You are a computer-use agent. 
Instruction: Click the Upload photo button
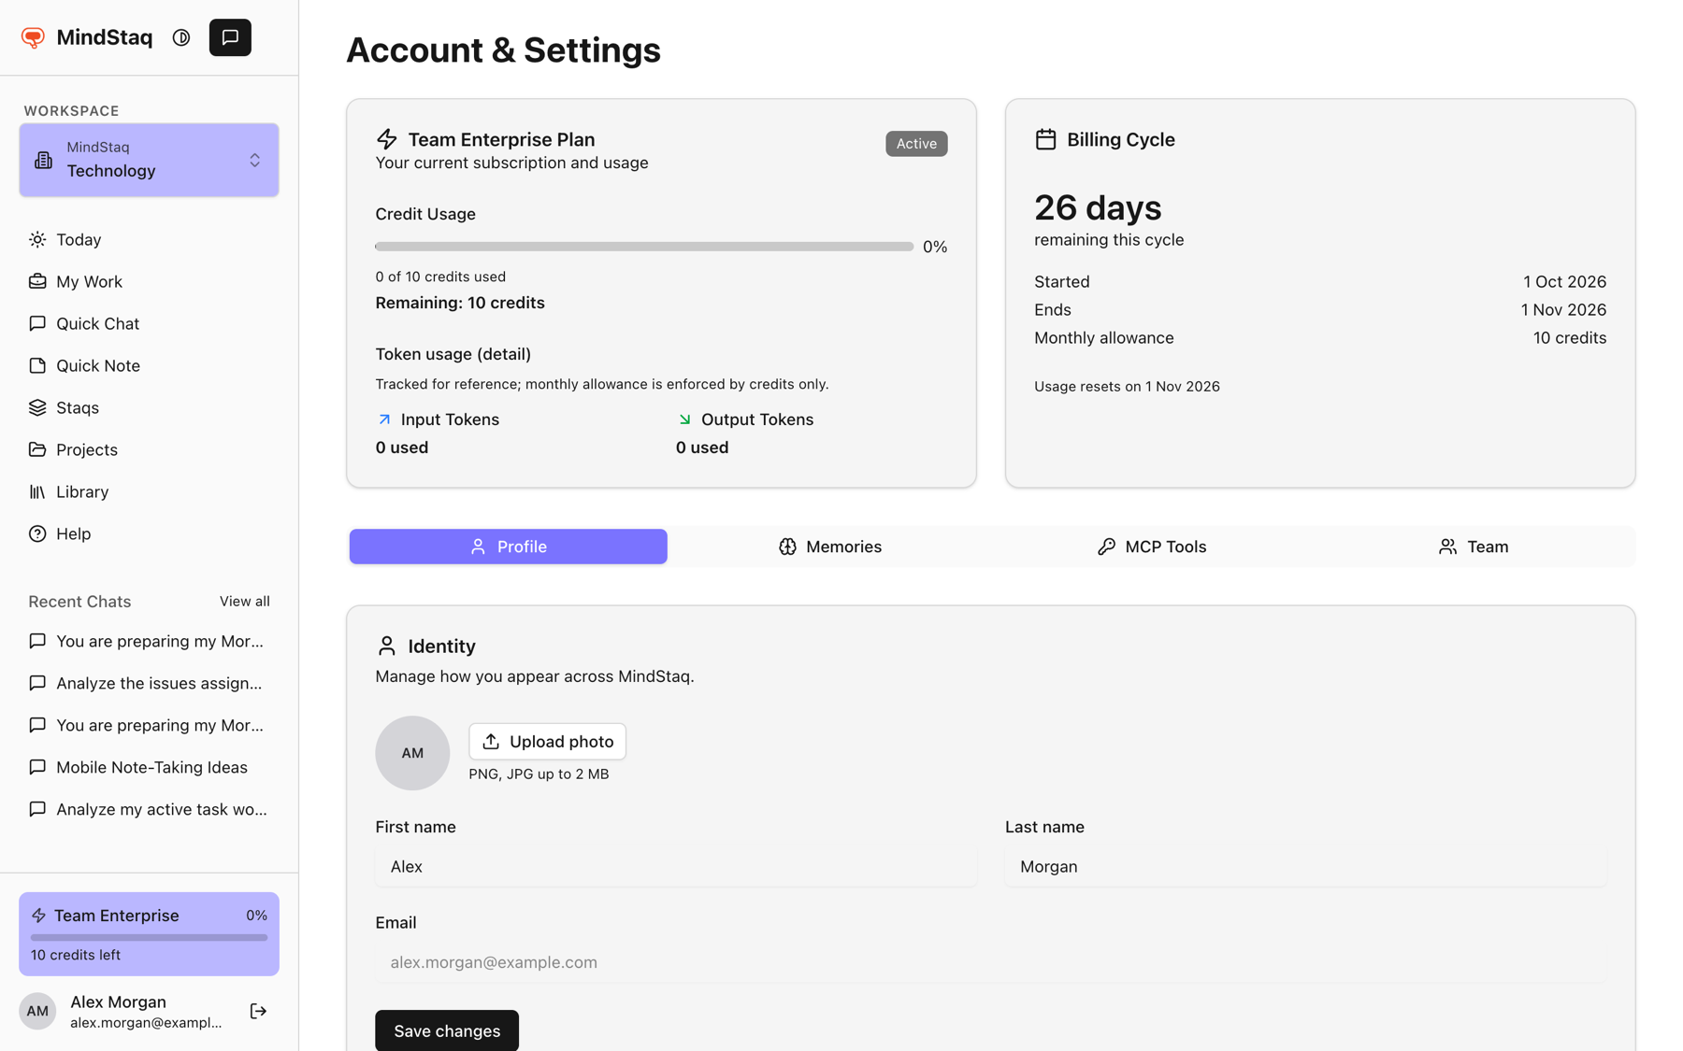[548, 742]
